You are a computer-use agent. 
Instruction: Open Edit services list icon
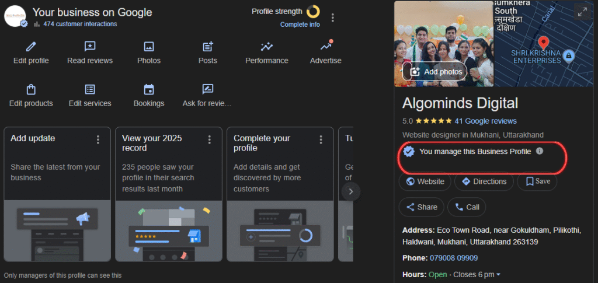[x=90, y=89]
